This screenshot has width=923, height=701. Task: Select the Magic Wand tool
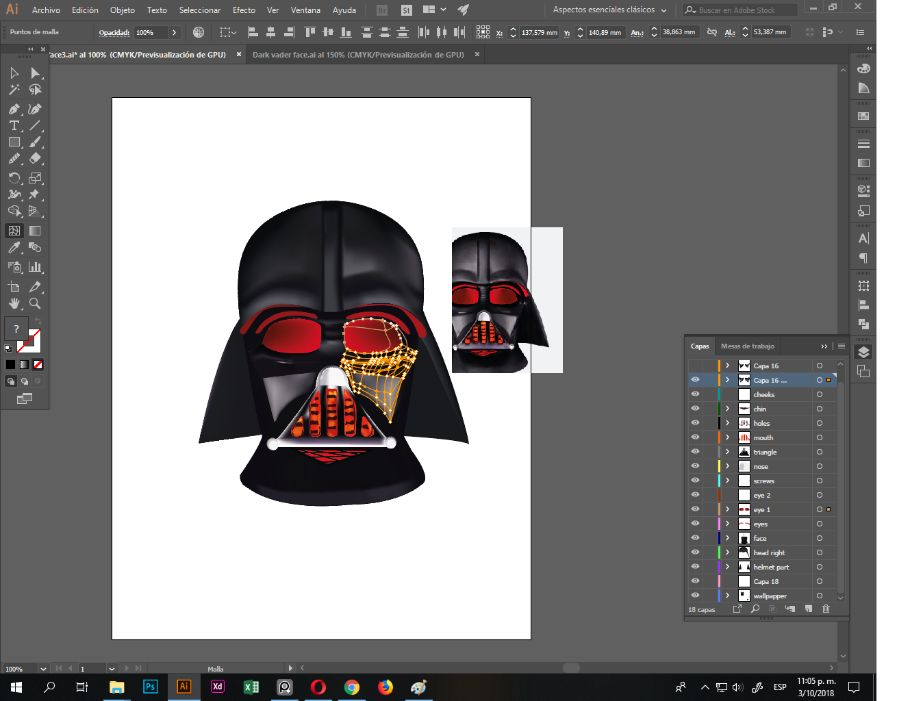click(14, 90)
